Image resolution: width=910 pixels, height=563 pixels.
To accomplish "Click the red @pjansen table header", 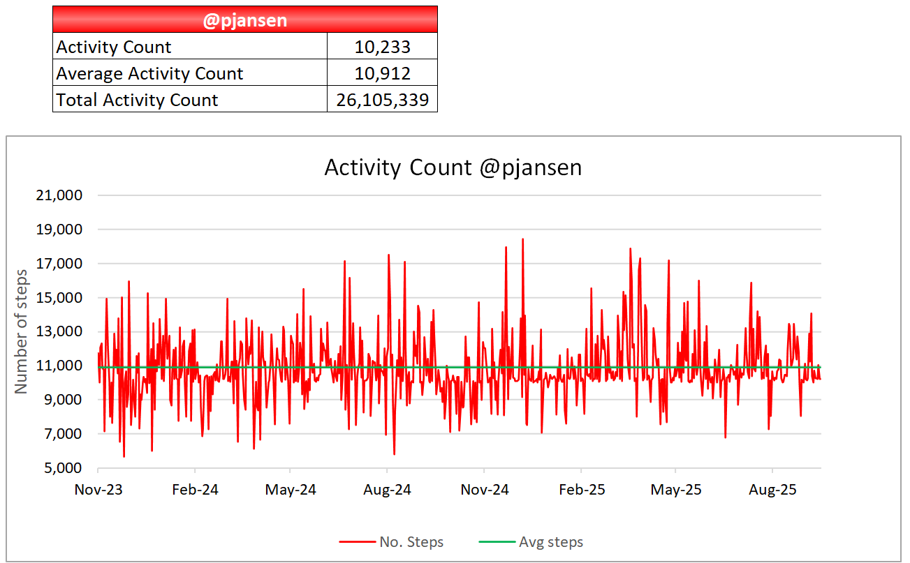I will pos(244,20).
